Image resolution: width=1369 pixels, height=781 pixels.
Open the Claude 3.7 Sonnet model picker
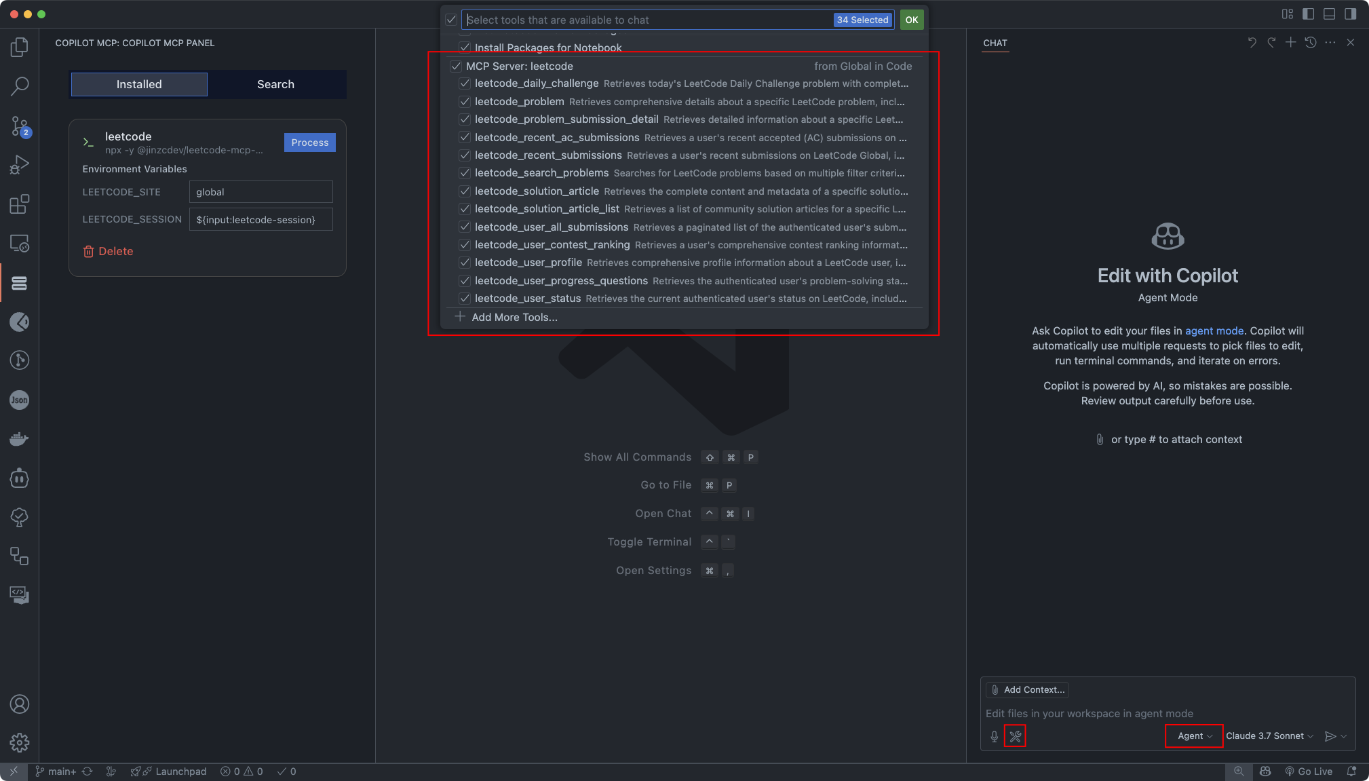tap(1269, 736)
